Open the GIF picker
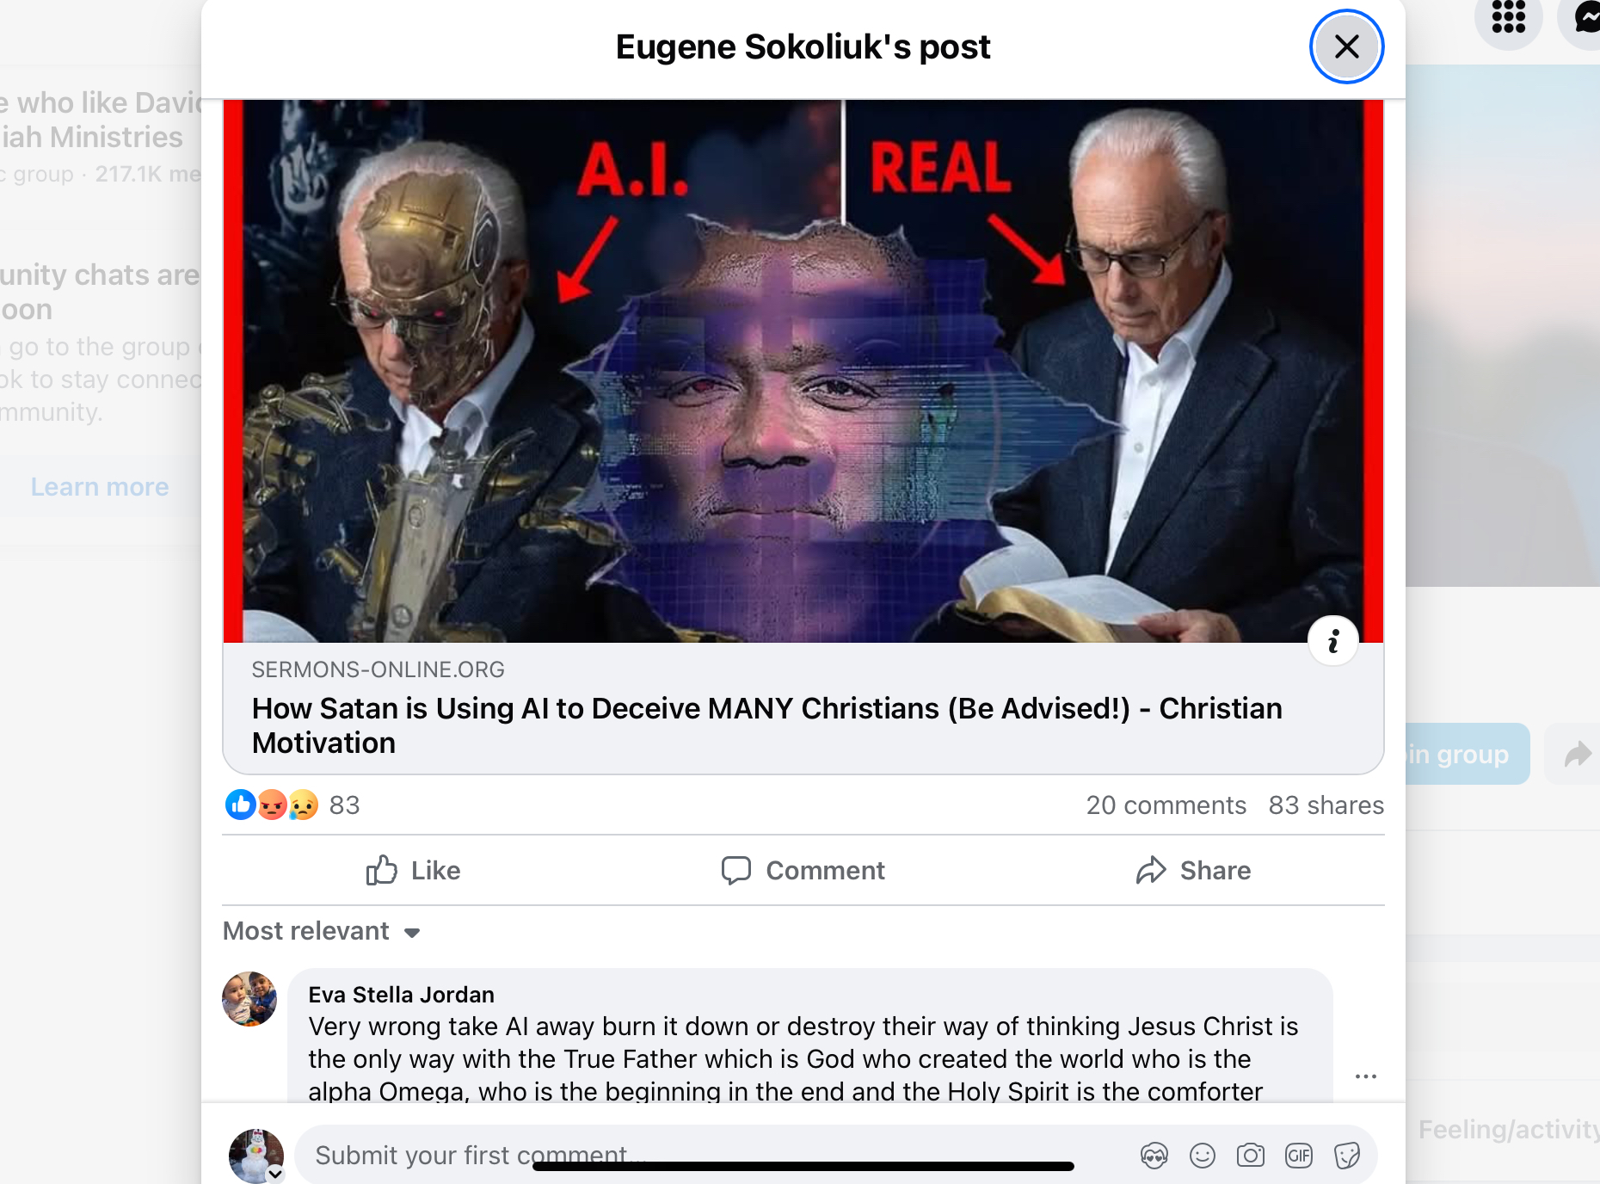The height and width of the screenshot is (1184, 1600). point(1299,1155)
